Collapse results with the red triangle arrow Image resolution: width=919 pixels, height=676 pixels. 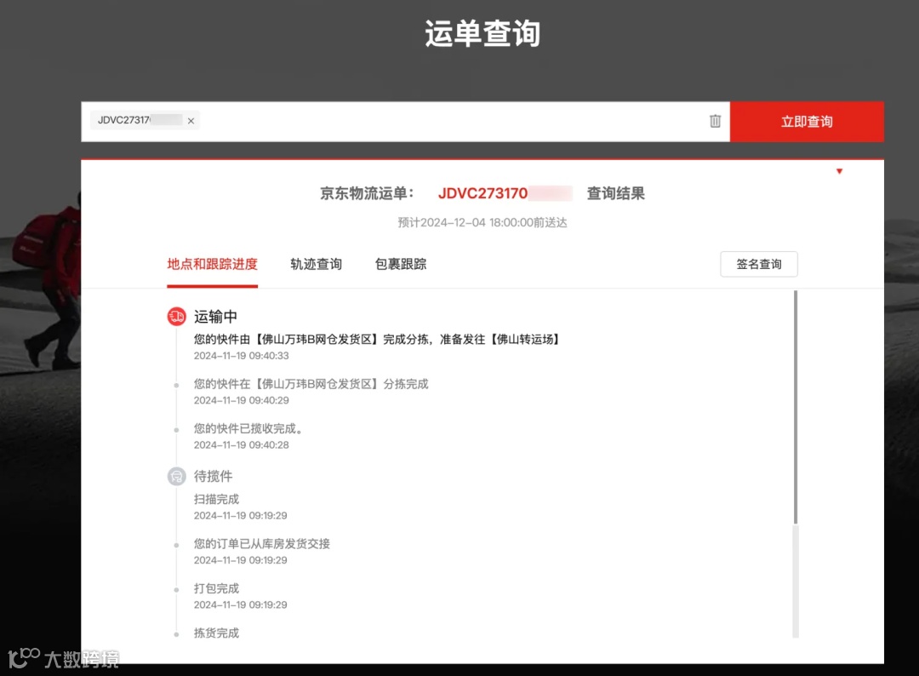coord(839,171)
